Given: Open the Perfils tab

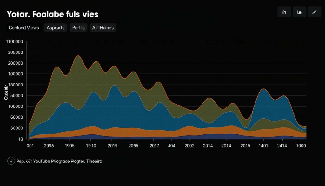Looking at the screenshot, I should (x=78, y=28).
